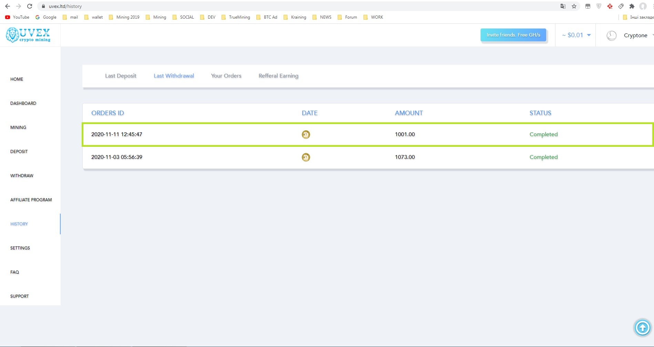
Task: Open the Cryptone account menu
Action: click(x=635, y=35)
